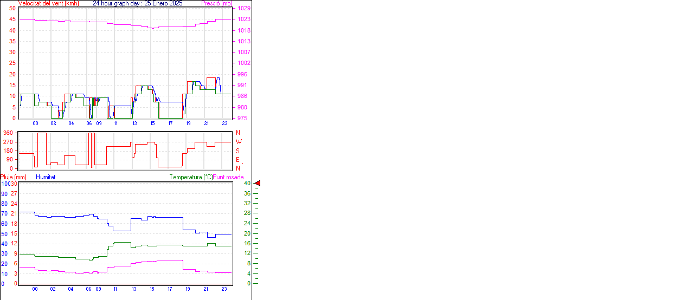Click hour 13 on wind speed graph axis
This screenshot has width=694, height=300.
click(134, 123)
